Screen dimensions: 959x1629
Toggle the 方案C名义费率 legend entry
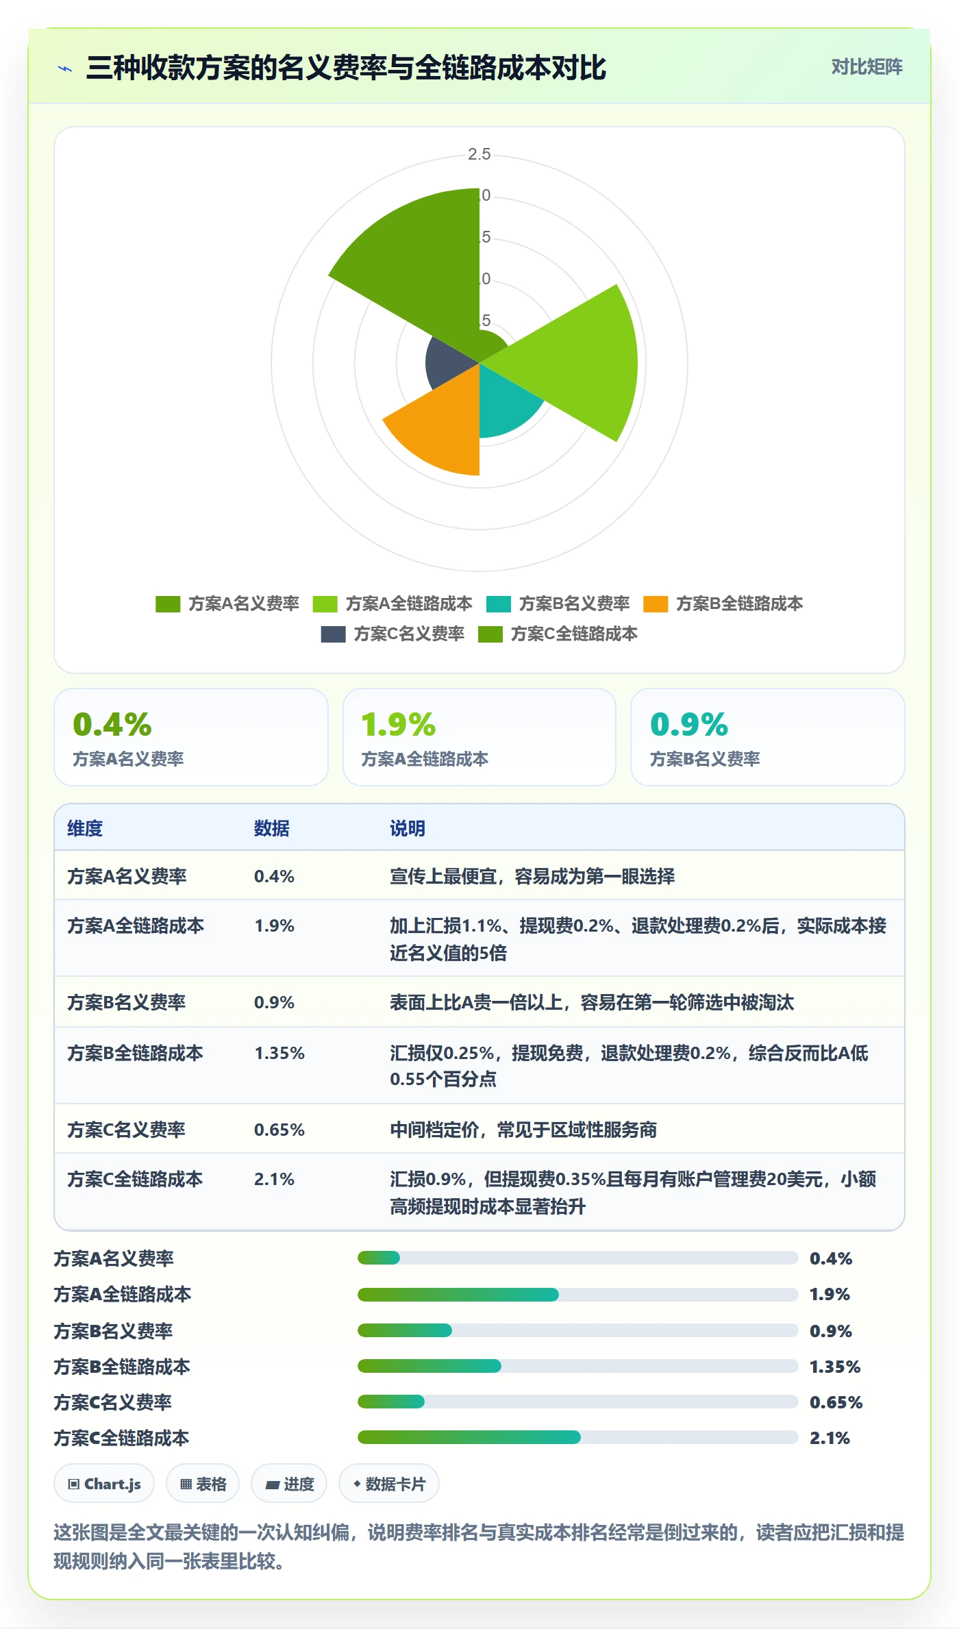[393, 634]
